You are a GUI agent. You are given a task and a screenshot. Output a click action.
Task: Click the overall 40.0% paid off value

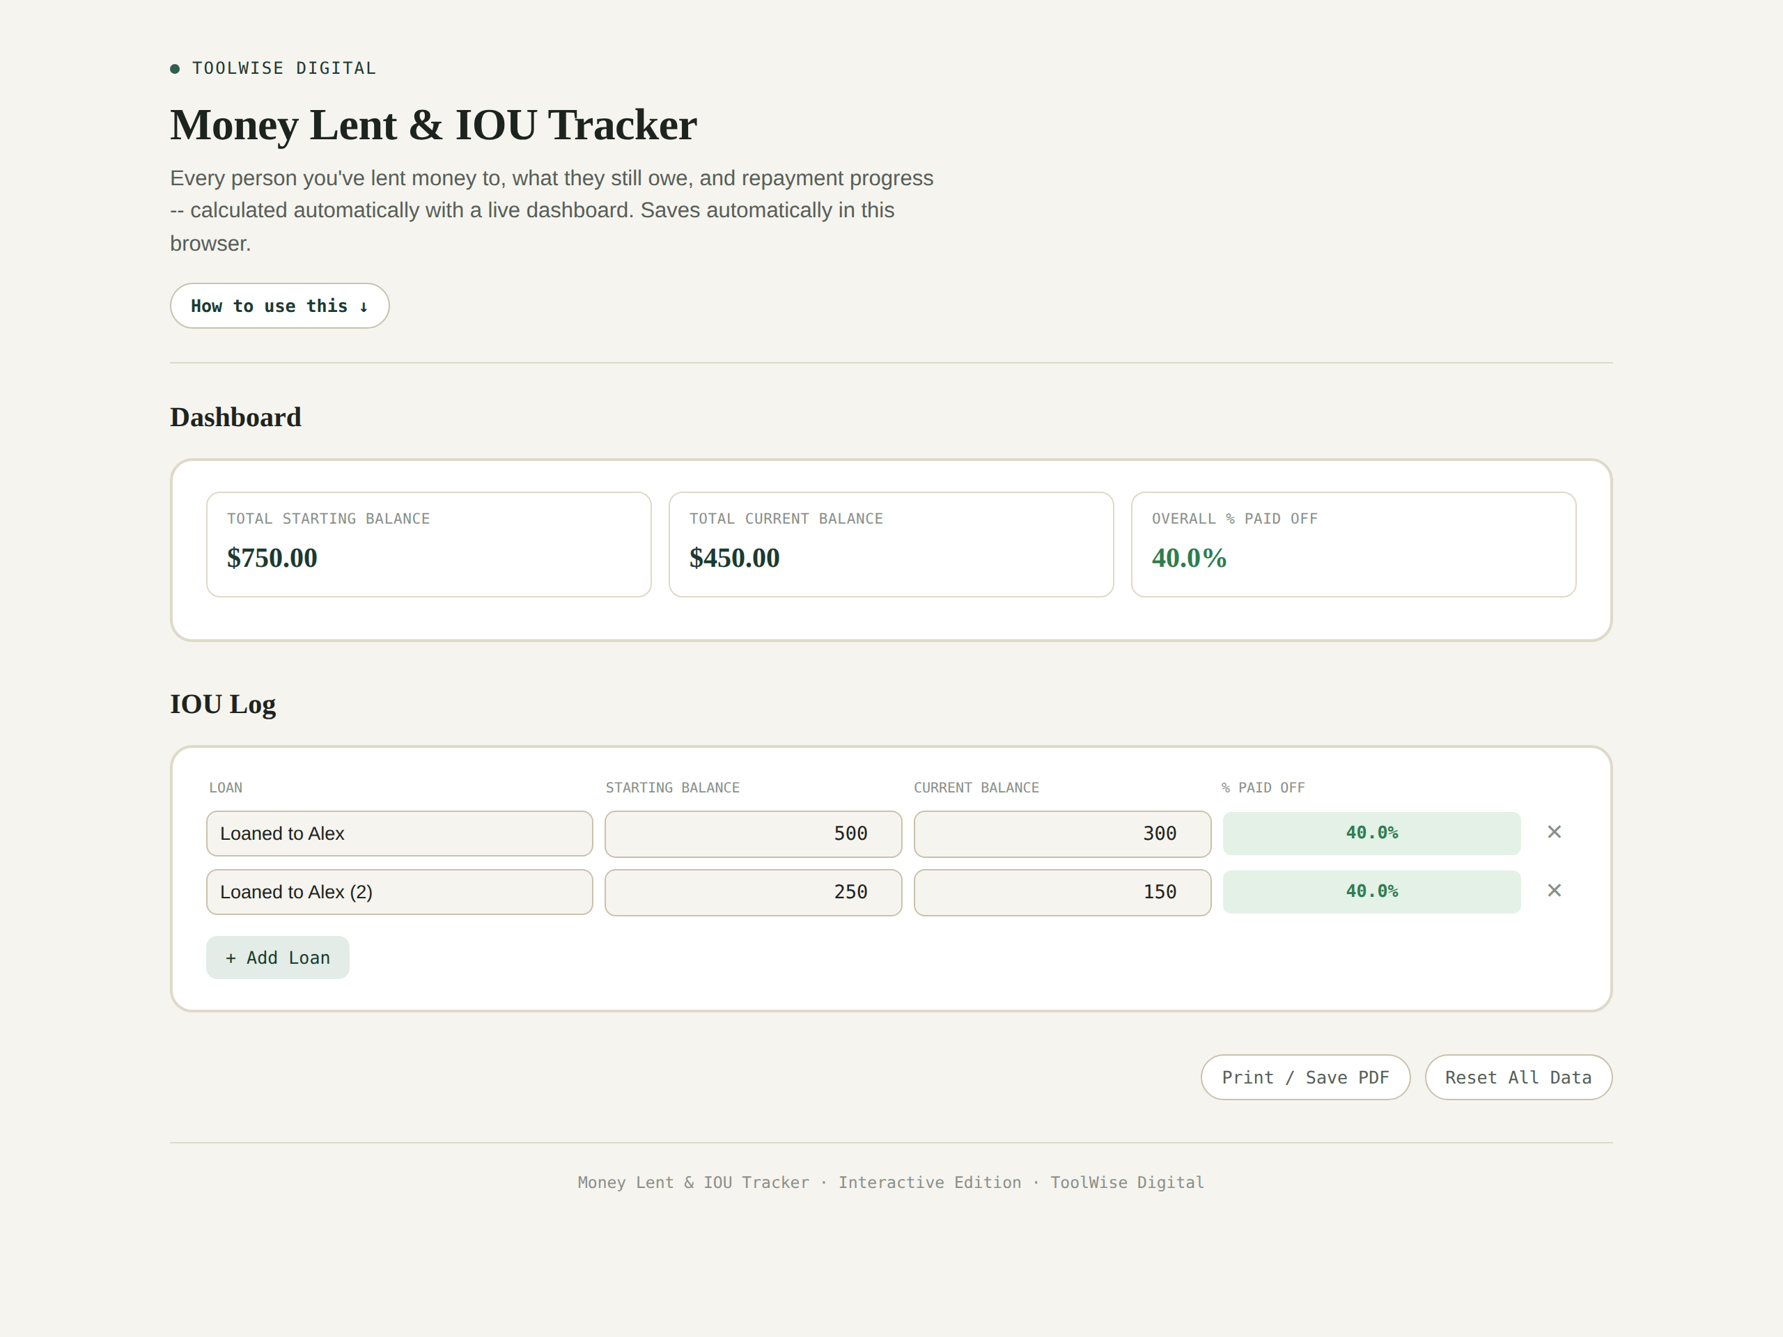(x=1189, y=558)
